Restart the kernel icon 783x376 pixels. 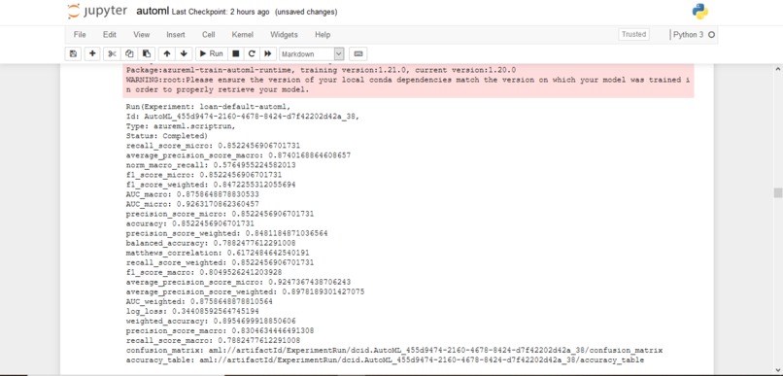pos(252,53)
